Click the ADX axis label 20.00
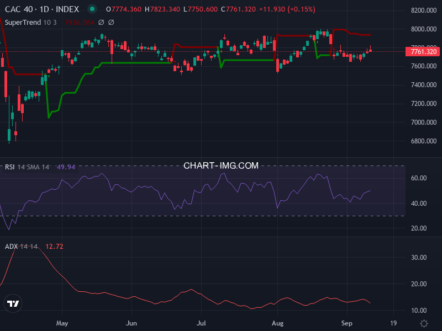This screenshot has height=331, width=442. (419, 284)
